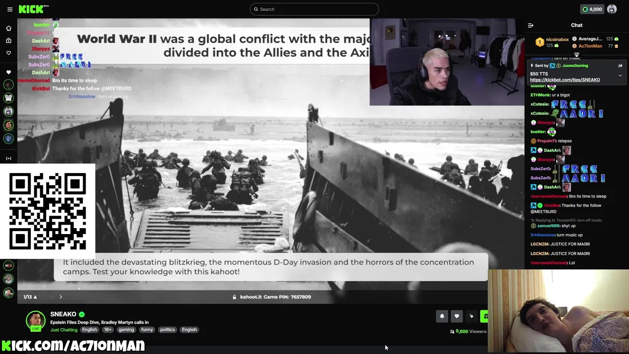Hide the pinned message eye icon
The image size is (629, 354).
click(x=620, y=65)
